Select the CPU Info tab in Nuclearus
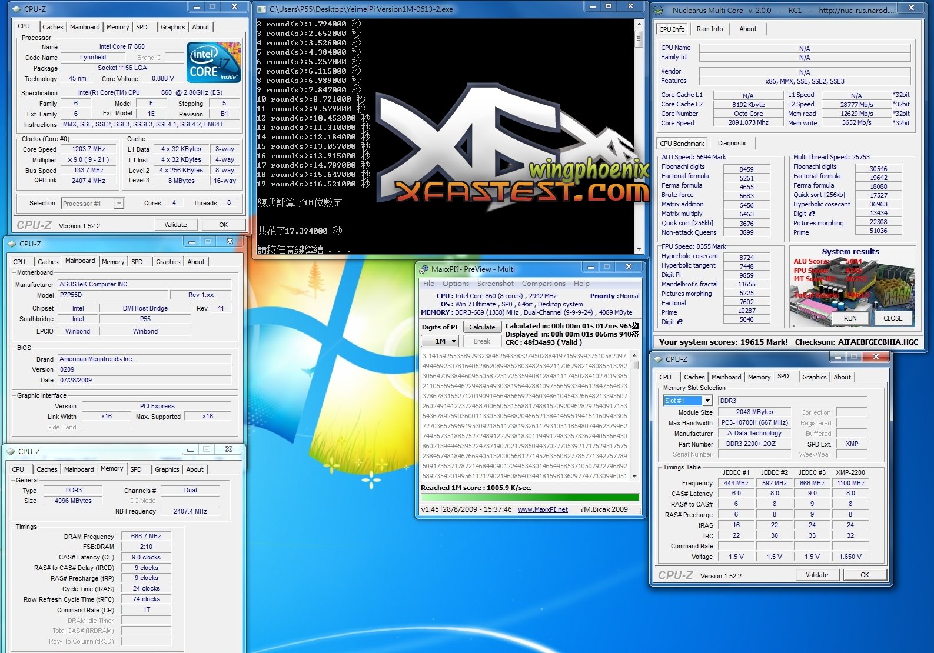 point(672,29)
